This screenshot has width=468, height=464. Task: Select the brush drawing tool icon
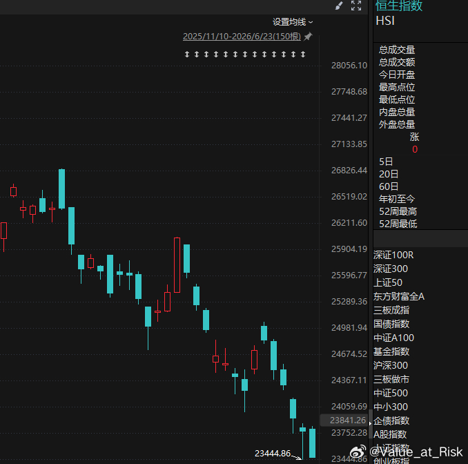(339, 6)
